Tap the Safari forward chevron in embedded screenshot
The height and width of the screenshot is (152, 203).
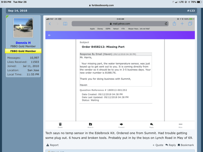(x=58, y=24)
